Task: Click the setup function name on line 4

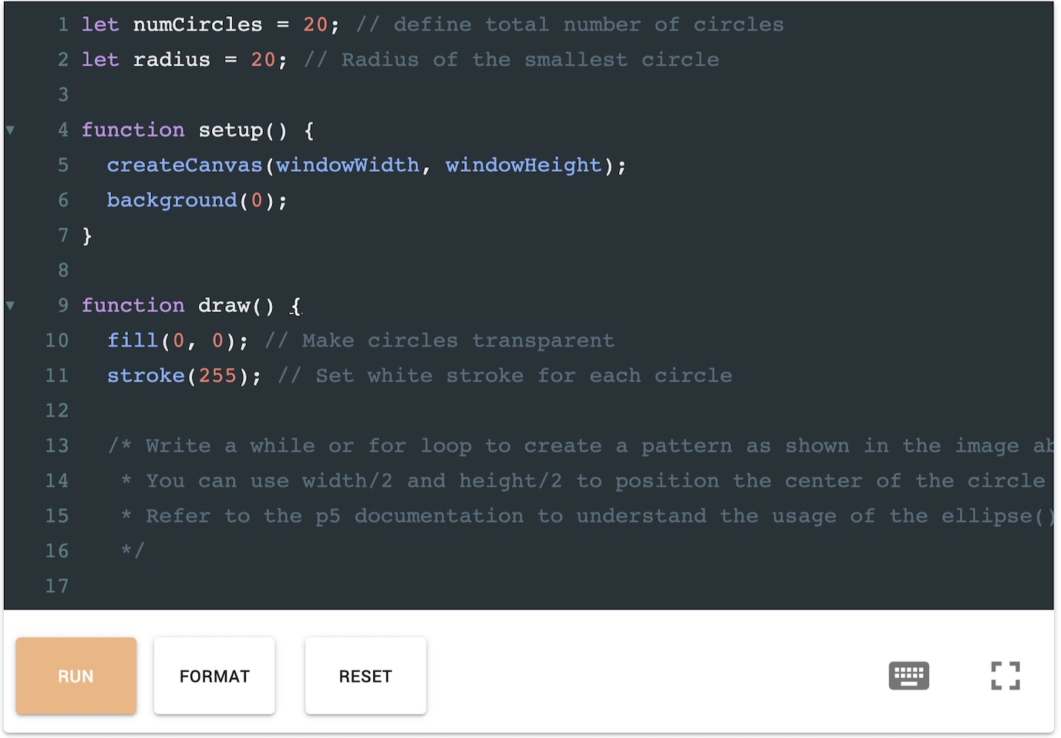Action: [231, 130]
